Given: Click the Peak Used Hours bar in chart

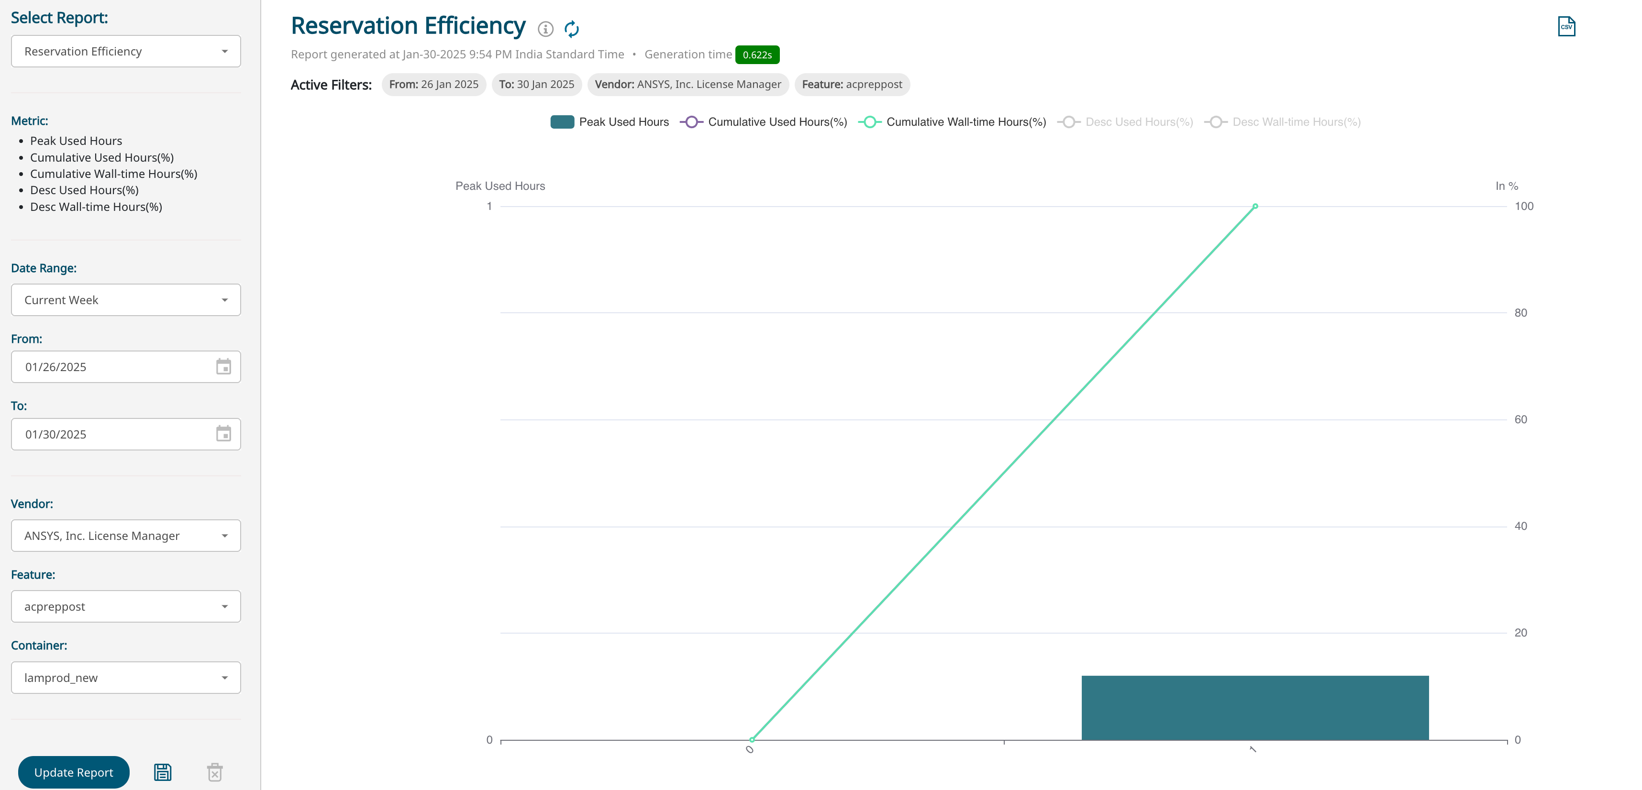Looking at the screenshot, I should [x=1254, y=708].
